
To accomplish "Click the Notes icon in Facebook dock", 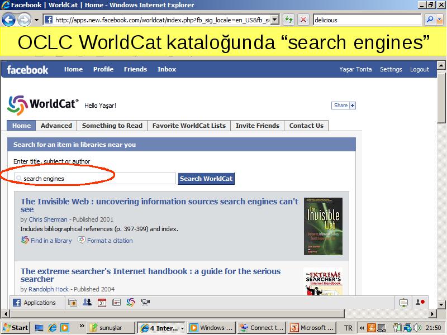I will [x=116, y=302].
